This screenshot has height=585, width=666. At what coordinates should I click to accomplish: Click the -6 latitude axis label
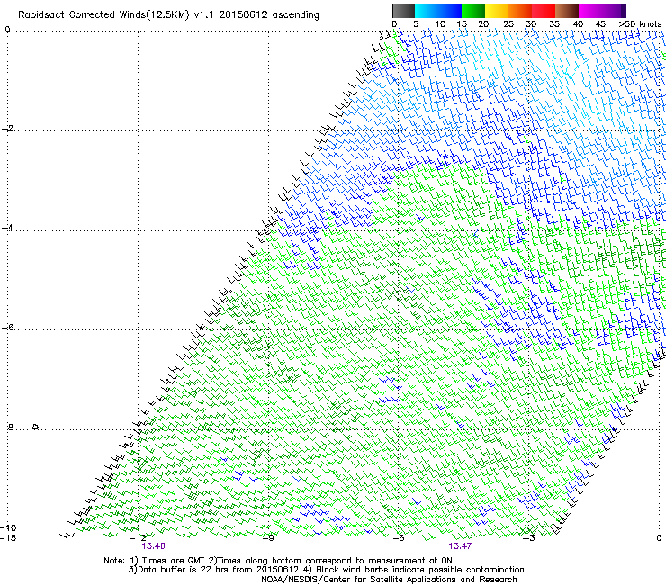pyautogui.click(x=7, y=328)
